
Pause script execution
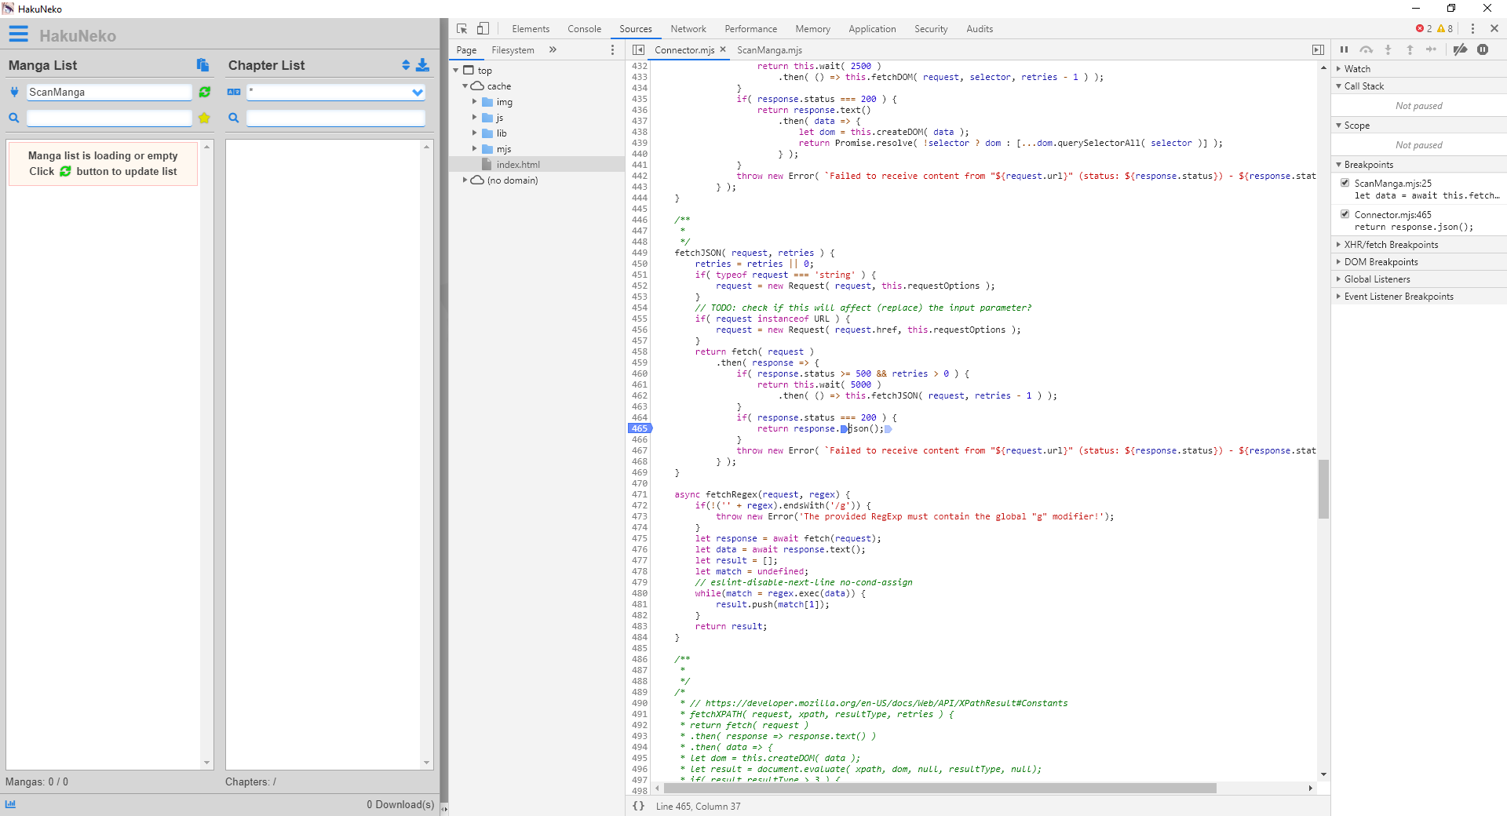1344,49
